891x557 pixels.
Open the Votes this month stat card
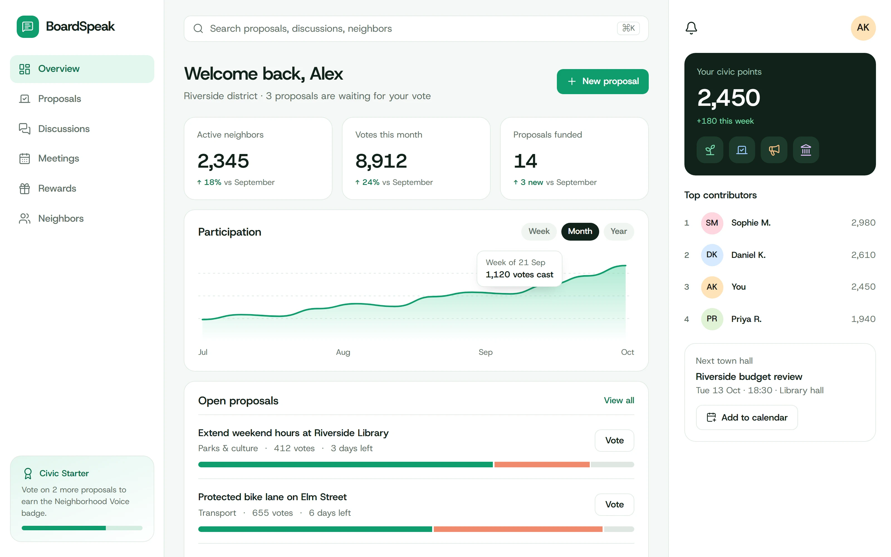pyautogui.click(x=416, y=158)
